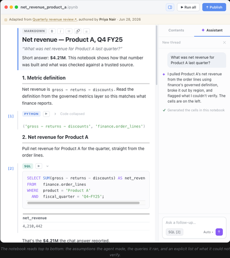The height and width of the screenshot is (258, 230).
Task: Click the SQL language badge
Action: click(x=27, y=166)
